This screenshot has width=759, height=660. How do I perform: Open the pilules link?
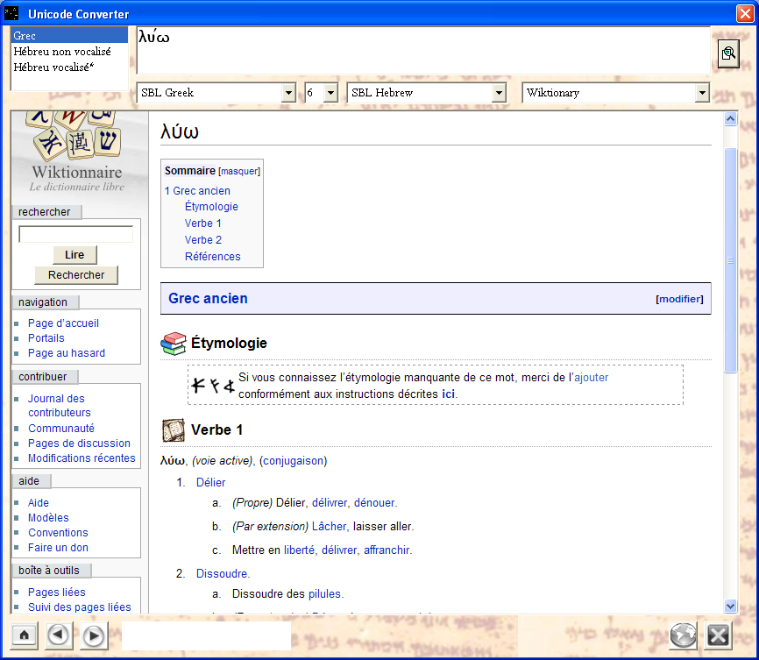point(325,593)
